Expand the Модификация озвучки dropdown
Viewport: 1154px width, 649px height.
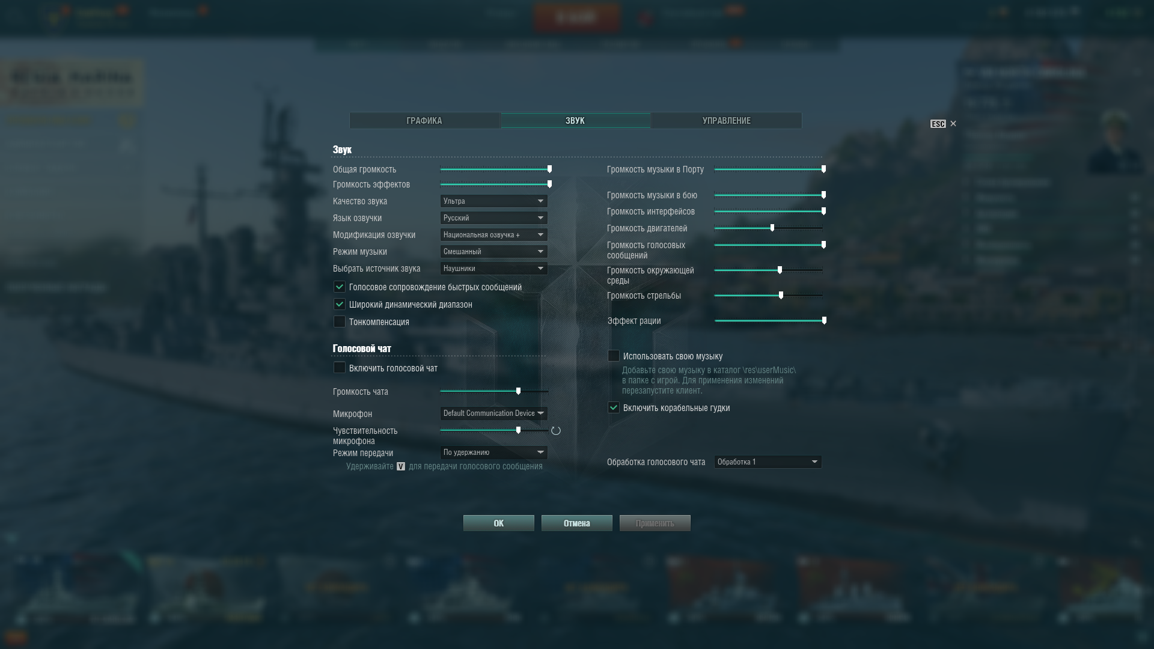[x=493, y=235]
